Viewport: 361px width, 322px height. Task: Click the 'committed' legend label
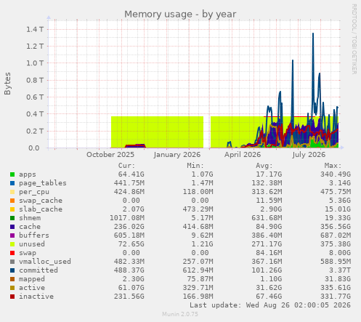38,270
